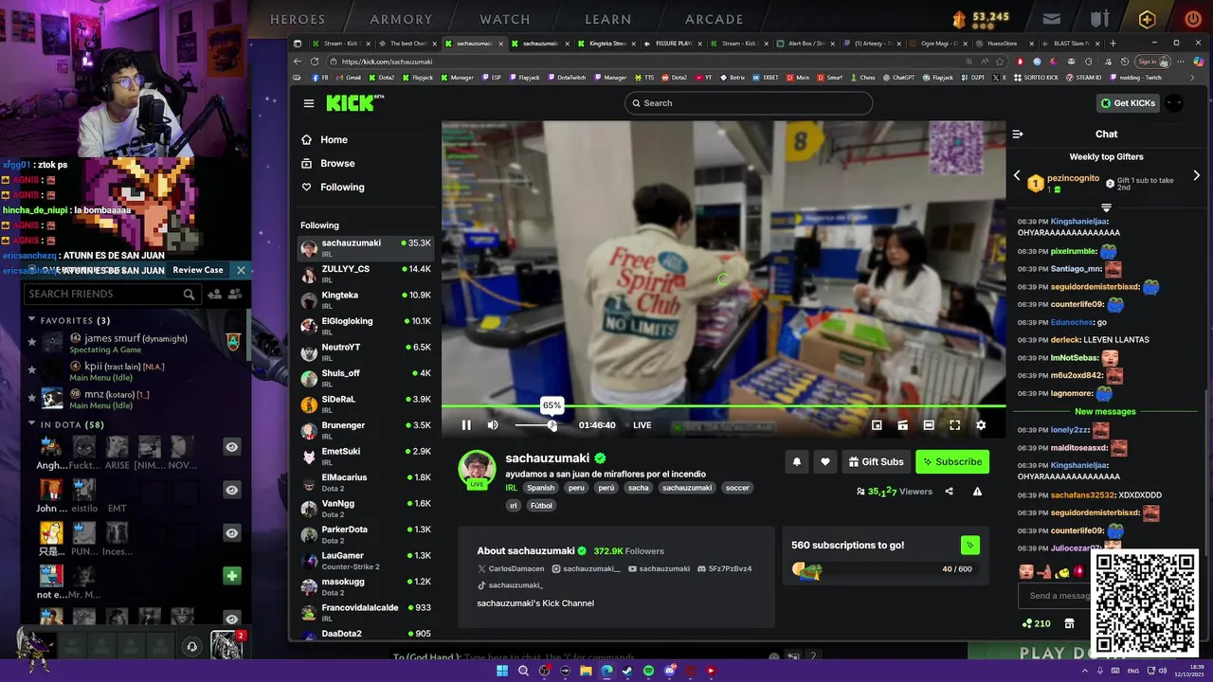Image resolution: width=1213 pixels, height=682 pixels.
Task: Click the Gift Subs button
Action: (876, 462)
